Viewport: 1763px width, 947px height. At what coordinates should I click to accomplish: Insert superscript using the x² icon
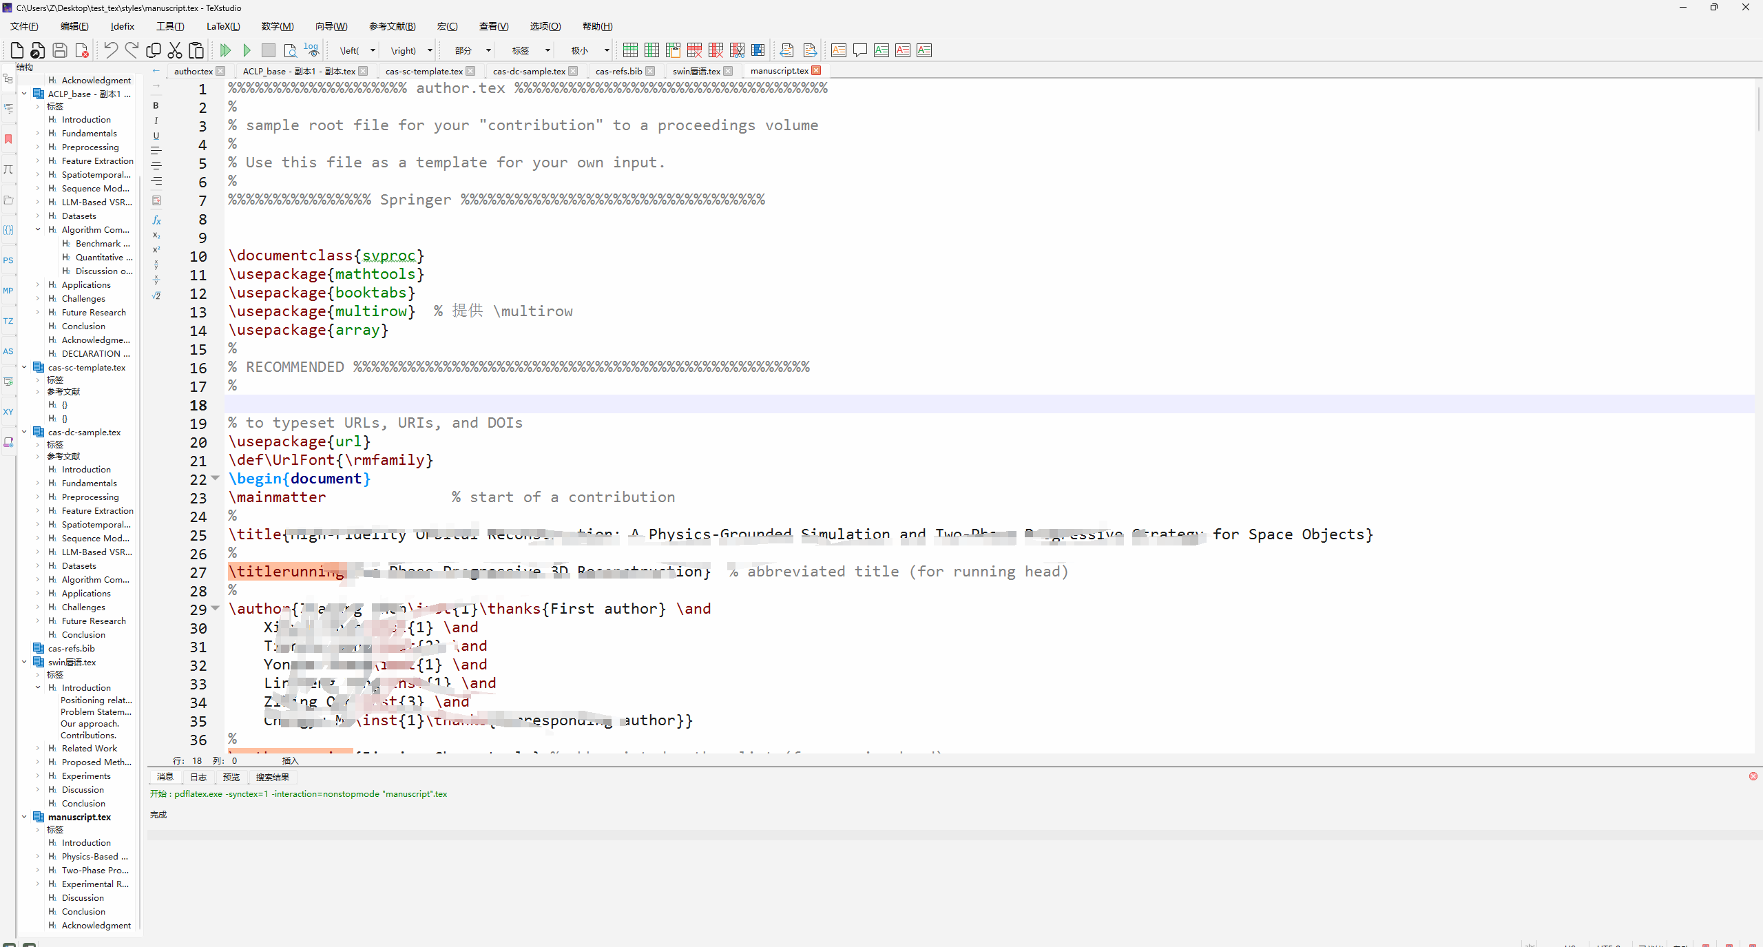[156, 250]
